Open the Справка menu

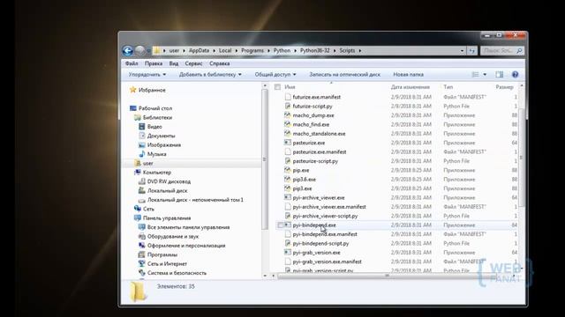pyautogui.click(x=220, y=63)
